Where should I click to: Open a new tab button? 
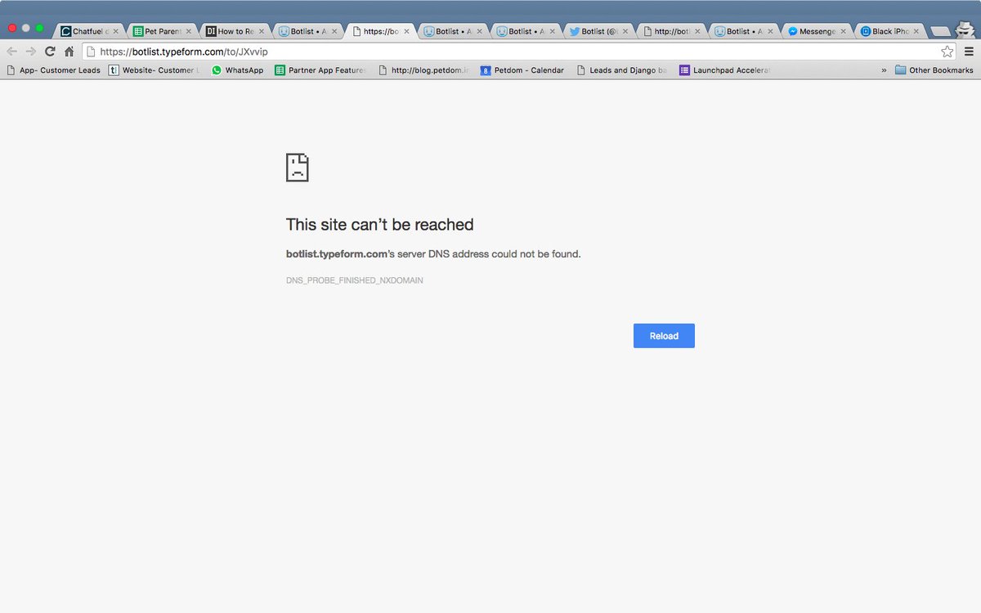coord(940,31)
